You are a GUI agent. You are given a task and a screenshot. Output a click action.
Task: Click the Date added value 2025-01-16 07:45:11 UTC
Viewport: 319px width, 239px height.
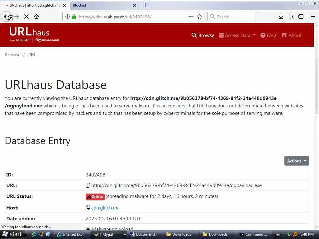114,218
